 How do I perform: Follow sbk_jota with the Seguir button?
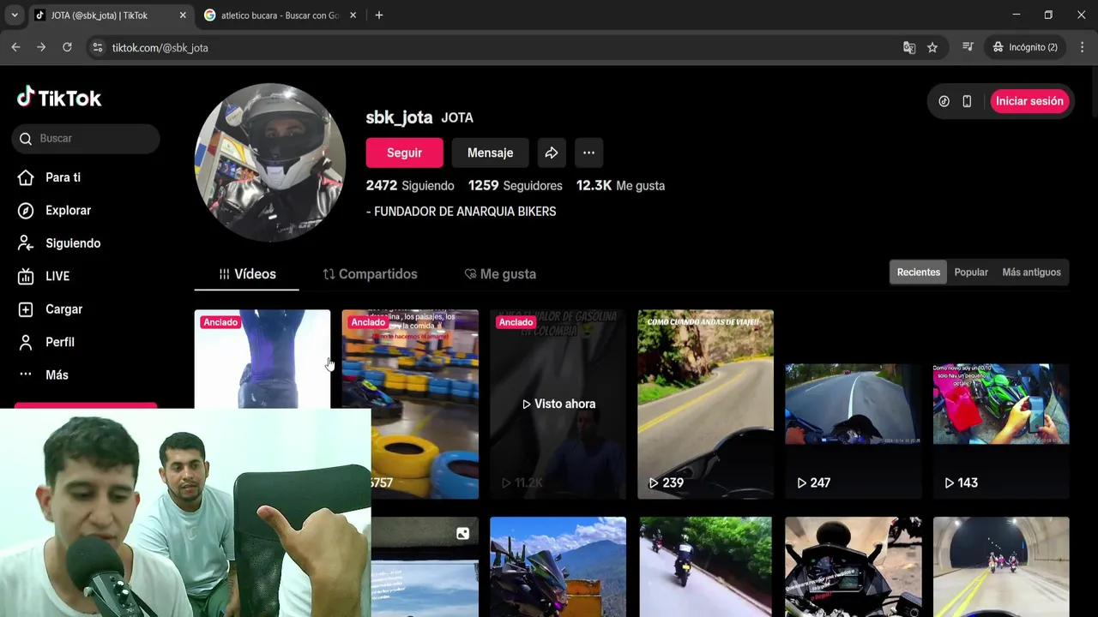[404, 153]
